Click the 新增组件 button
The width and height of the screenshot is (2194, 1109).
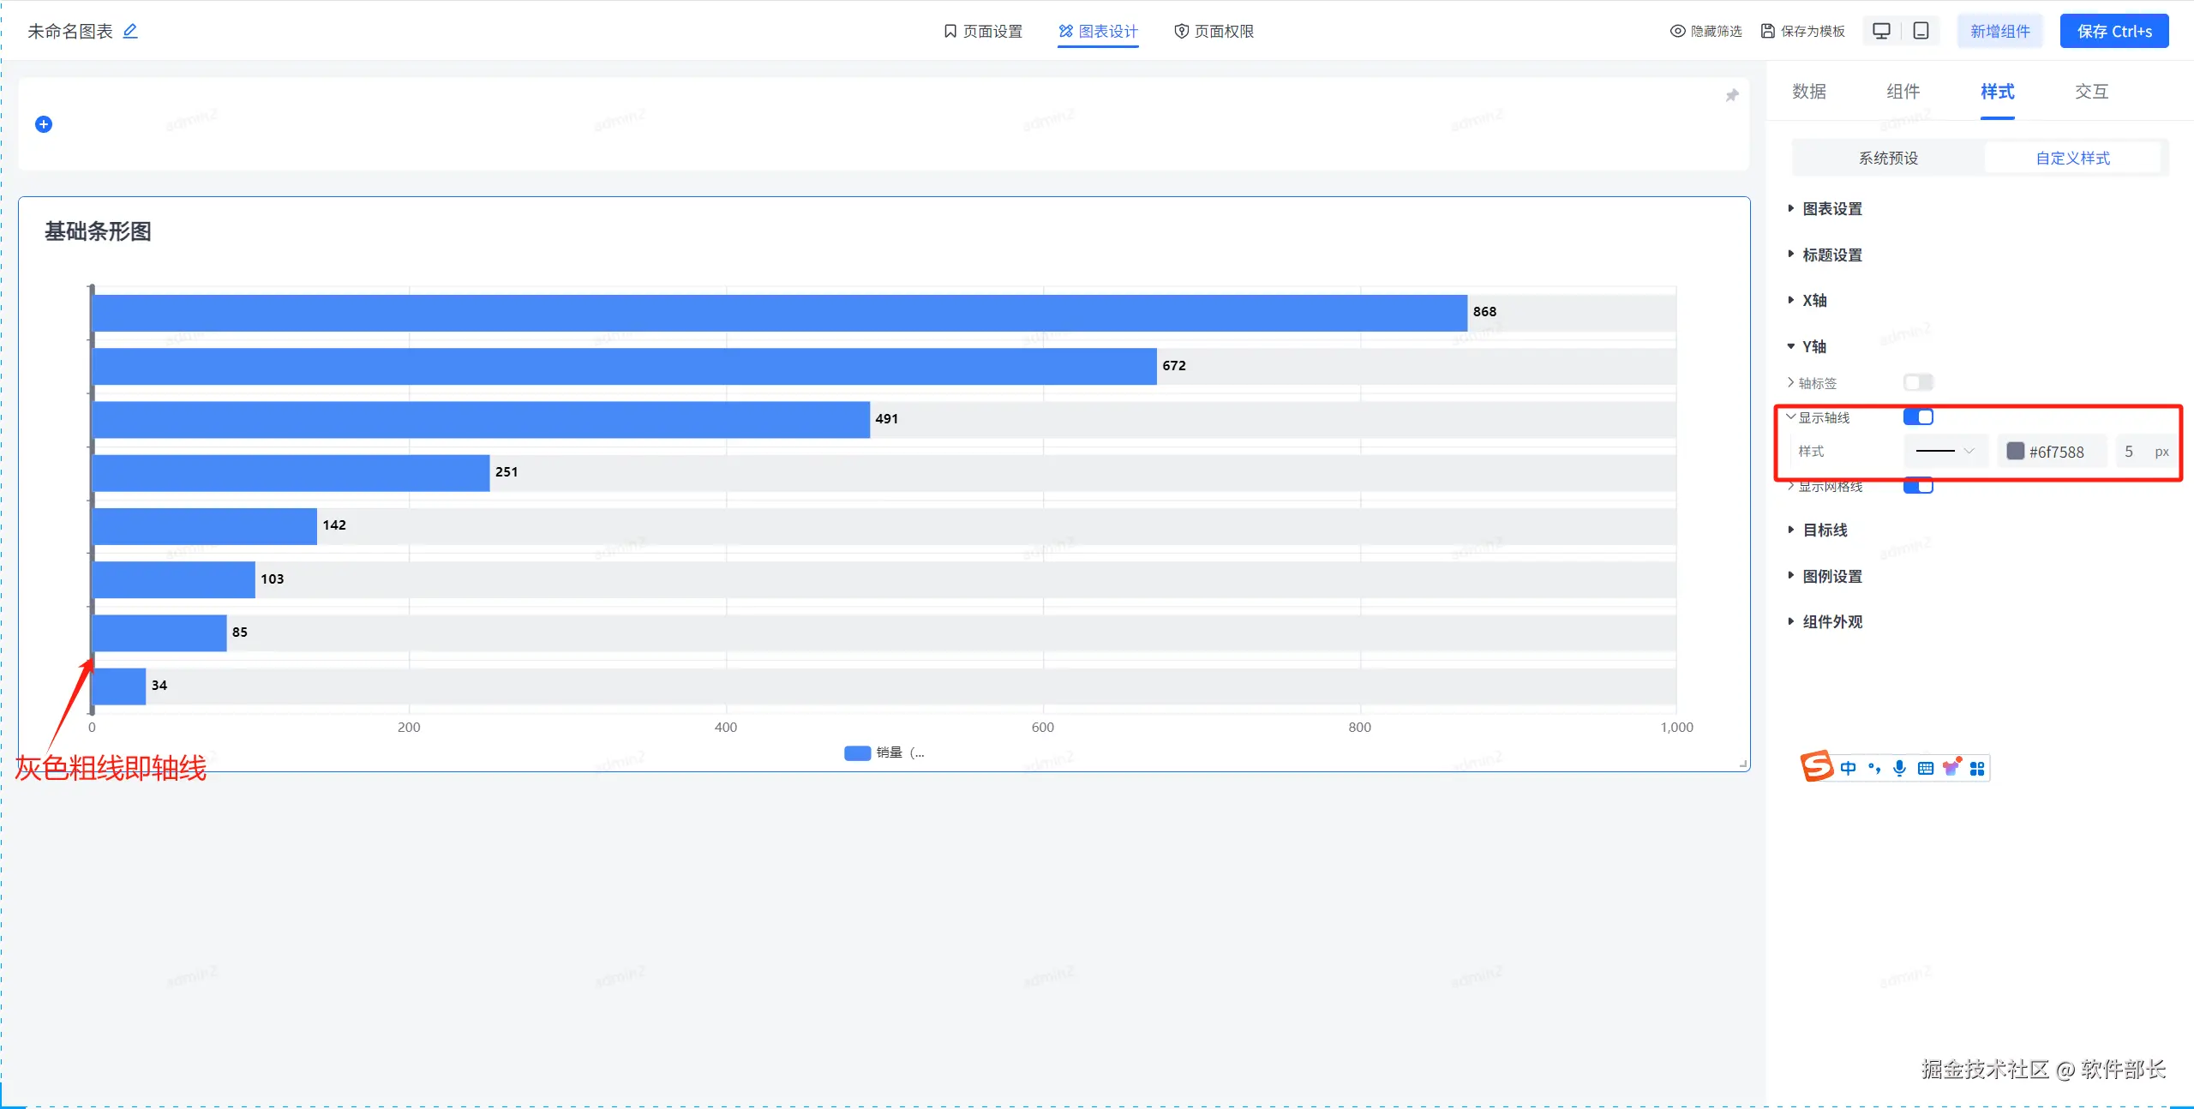tap(1999, 31)
